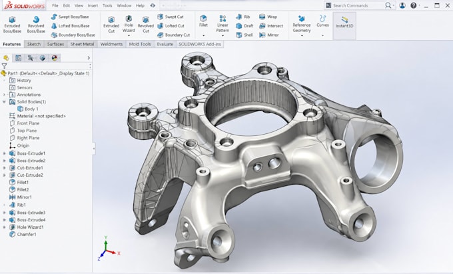Select Material <not specified> item

click(37, 116)
